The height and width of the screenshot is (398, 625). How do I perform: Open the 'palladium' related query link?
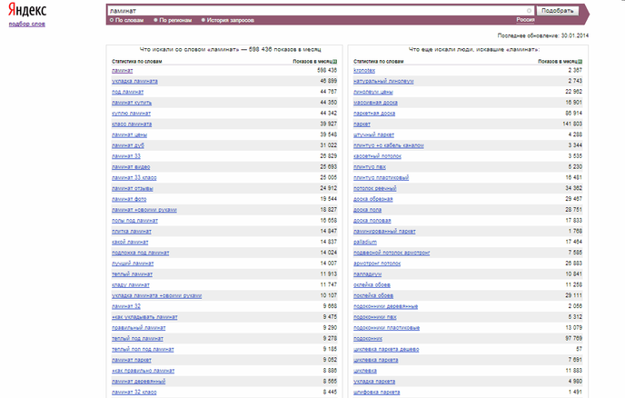pos(365,242)
